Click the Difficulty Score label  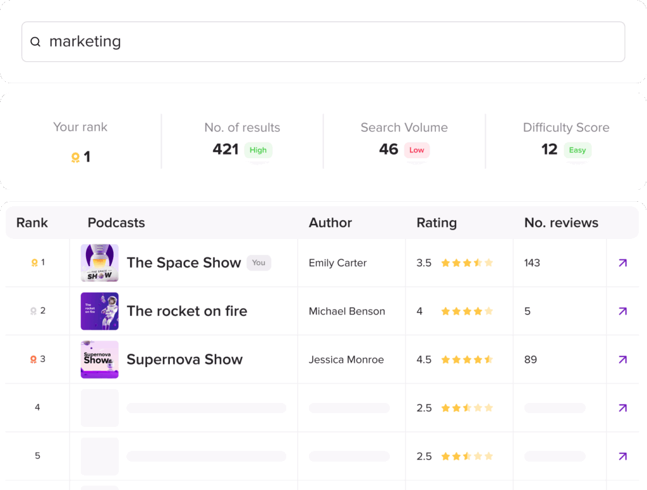point(566,127)
